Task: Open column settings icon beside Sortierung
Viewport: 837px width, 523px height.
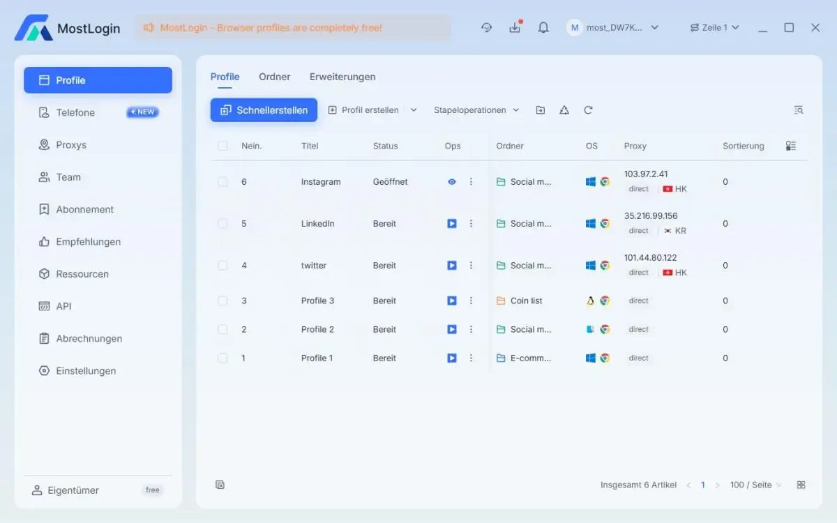Action: (x=790, y=146)
